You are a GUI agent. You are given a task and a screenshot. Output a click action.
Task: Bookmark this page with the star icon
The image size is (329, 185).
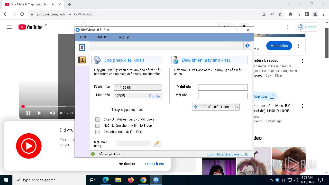click(280, 14)
